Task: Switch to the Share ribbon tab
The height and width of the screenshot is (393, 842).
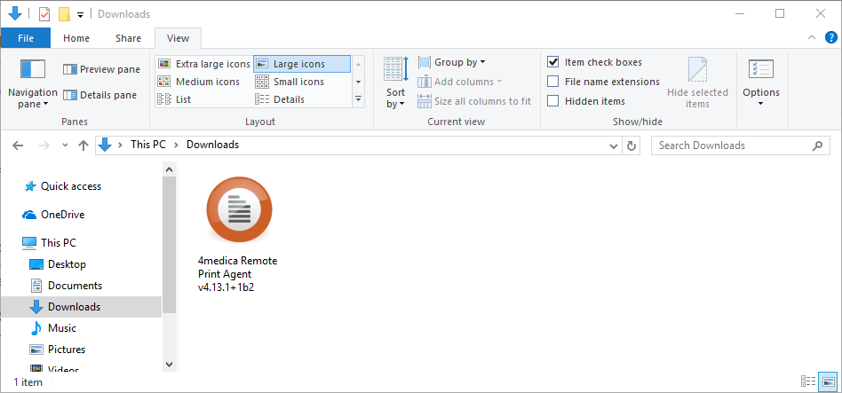Action: pyautogui.click(x=128, y=38)
